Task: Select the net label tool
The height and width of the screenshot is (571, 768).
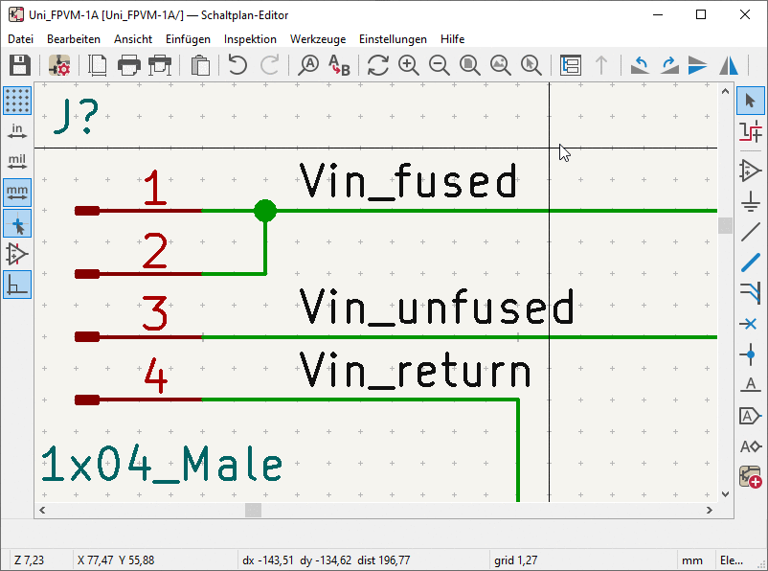Action: click(751, 385)
